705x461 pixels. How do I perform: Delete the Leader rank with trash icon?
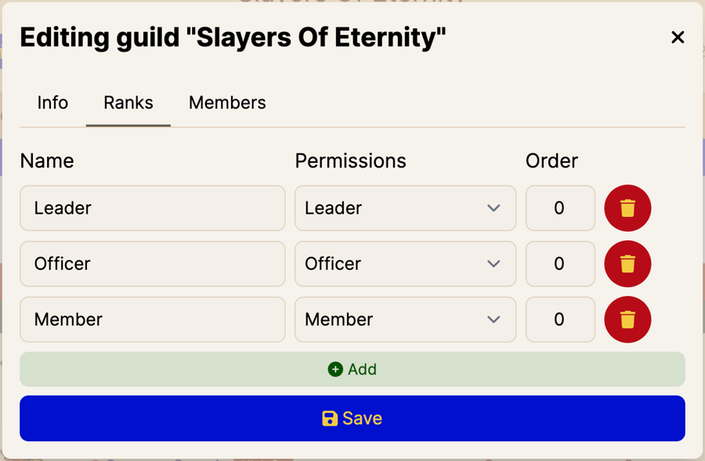click(627, 208)
